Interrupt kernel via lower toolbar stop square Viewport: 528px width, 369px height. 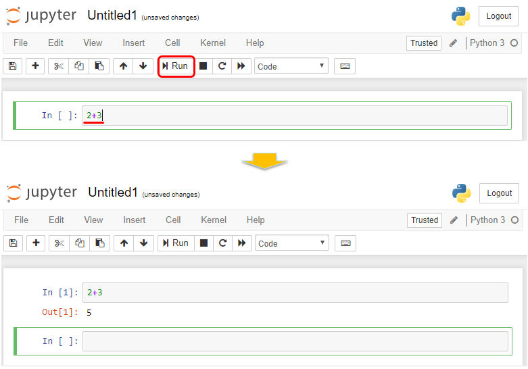point(203,243)
